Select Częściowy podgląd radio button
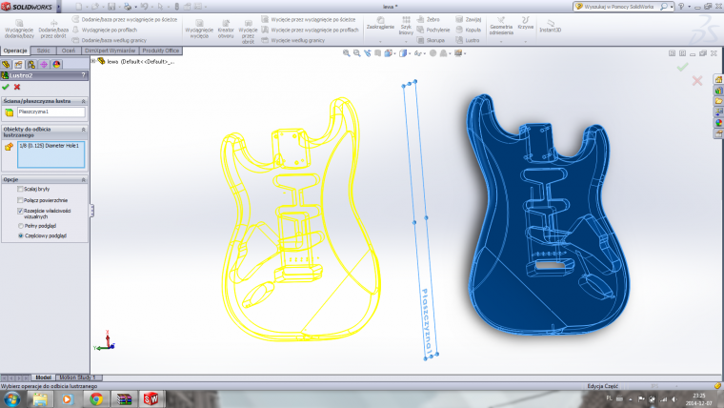 pos(20,235)
